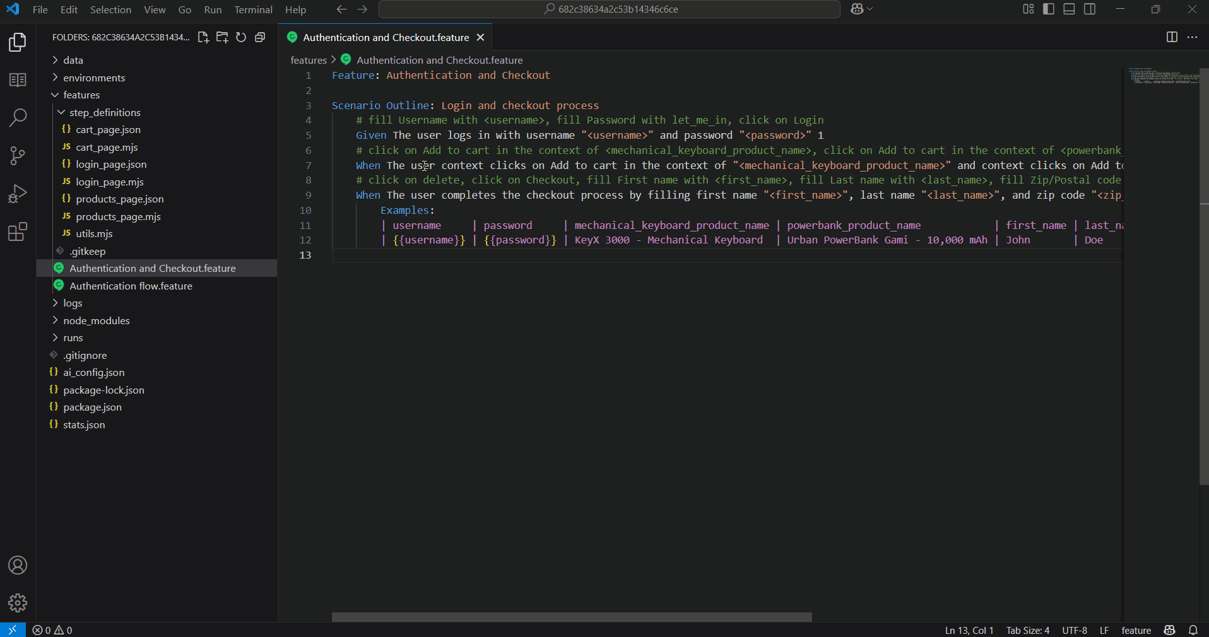This screenshot has width=1209, height=637.
Task: Refresh the explorer file tree
Action: click(x=241, y=37)
